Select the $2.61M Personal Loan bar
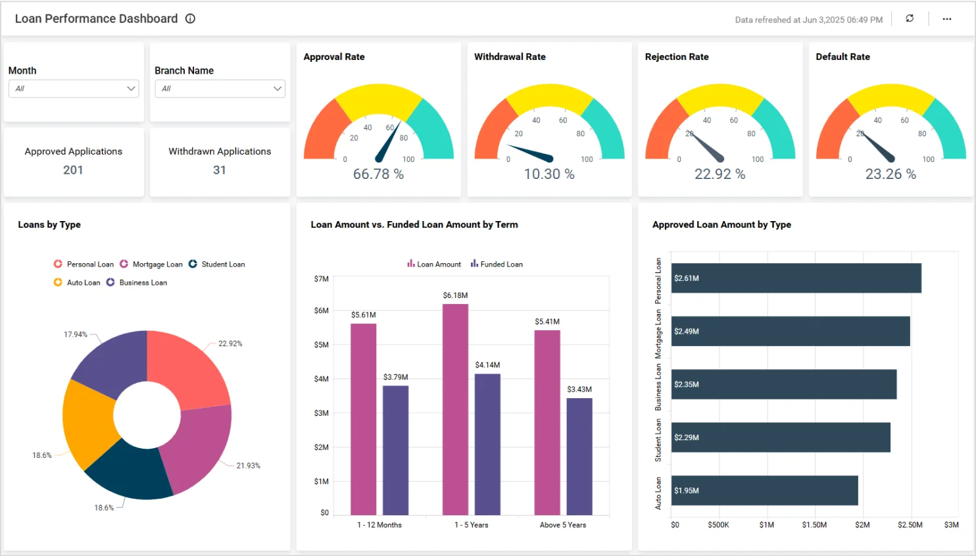The image size is (976, 556). coord(796,278)
